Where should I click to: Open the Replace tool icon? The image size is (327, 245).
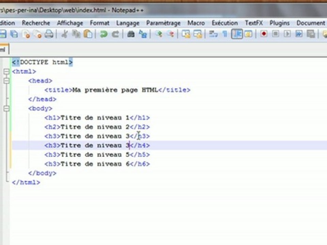143,34
